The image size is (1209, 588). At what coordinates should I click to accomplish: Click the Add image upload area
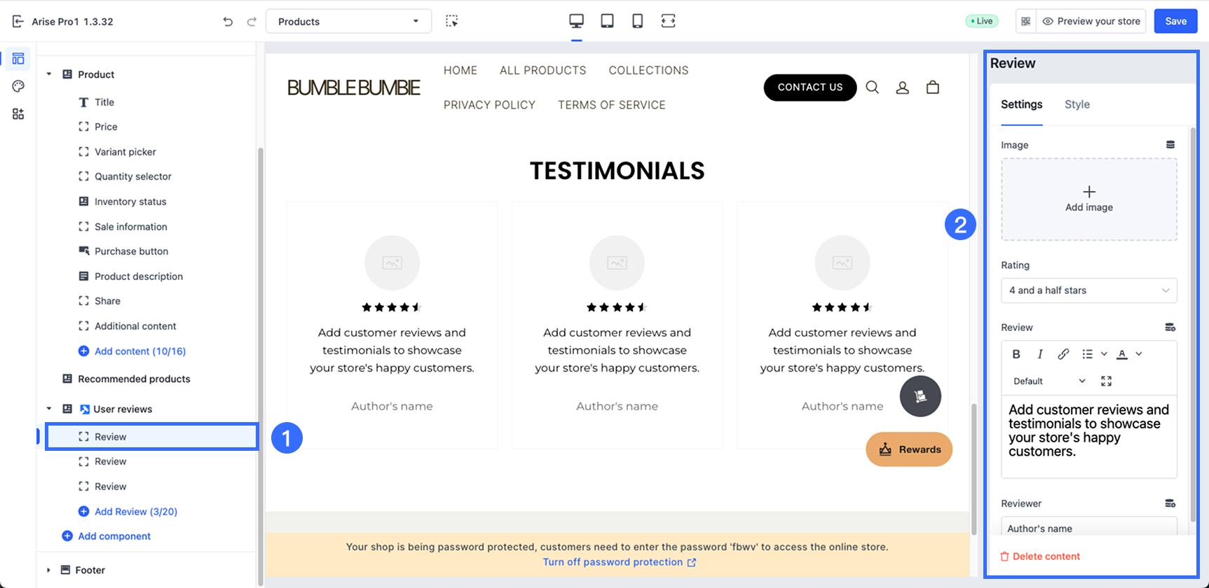click(x=1088, y=199)
